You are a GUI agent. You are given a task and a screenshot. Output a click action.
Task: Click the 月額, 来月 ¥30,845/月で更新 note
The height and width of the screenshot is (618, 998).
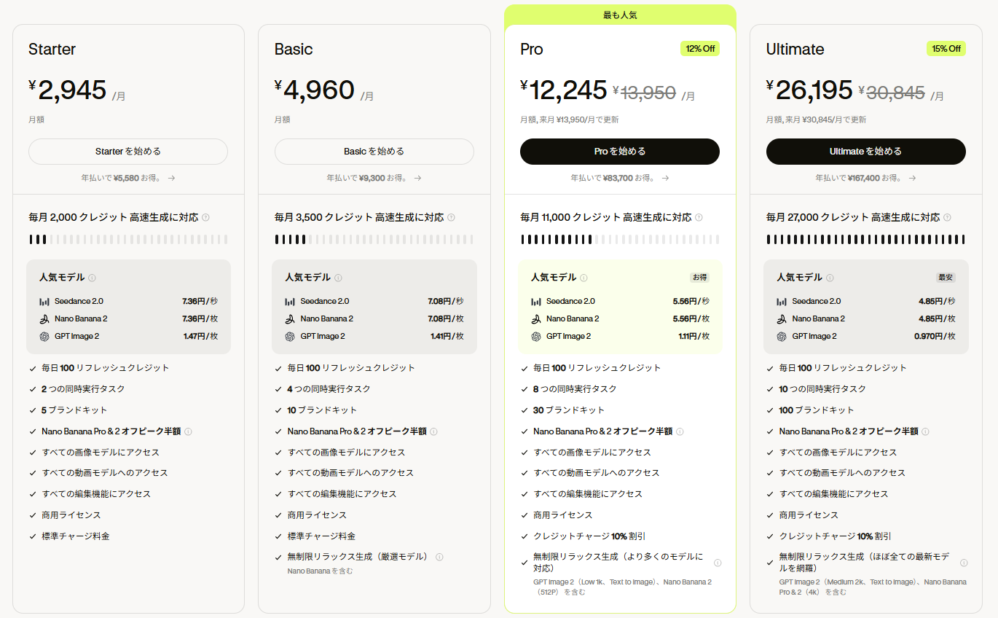(816, 120)
